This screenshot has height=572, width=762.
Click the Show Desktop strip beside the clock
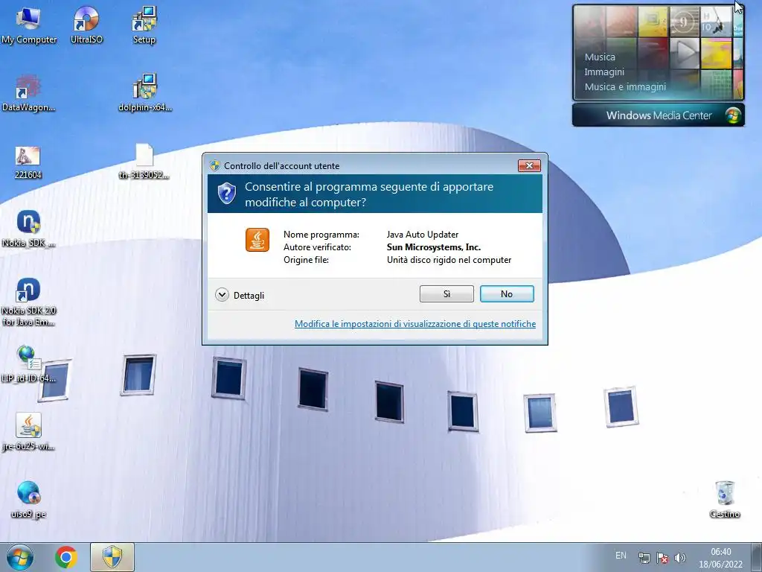[x=757, y=557]
